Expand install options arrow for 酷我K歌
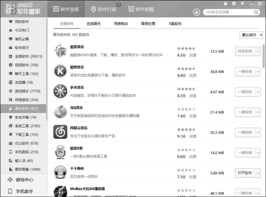Image resolution: width=266 pixels, height=197 pixels. pos(258,153)
